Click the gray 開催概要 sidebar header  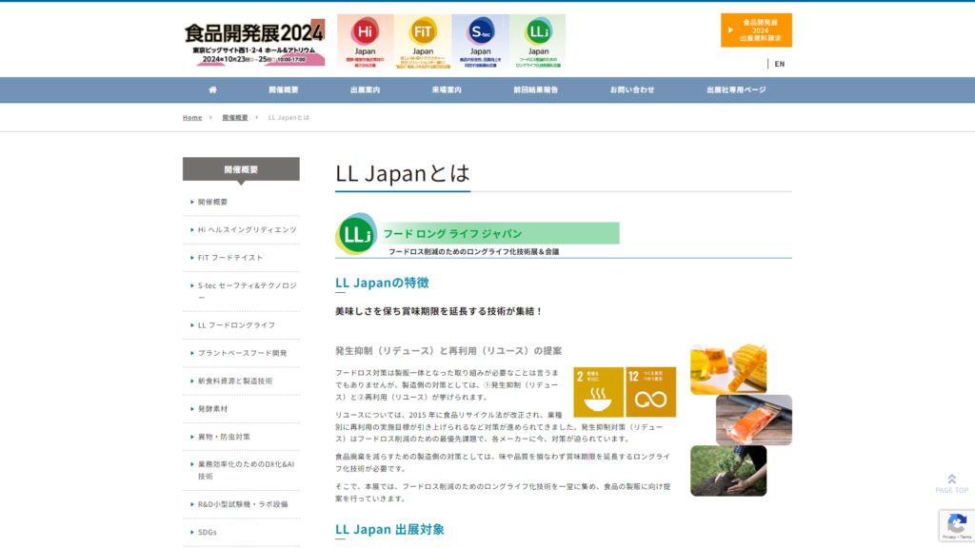point(241,169)
